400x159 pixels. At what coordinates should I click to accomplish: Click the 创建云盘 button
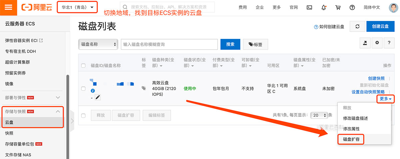380,27
